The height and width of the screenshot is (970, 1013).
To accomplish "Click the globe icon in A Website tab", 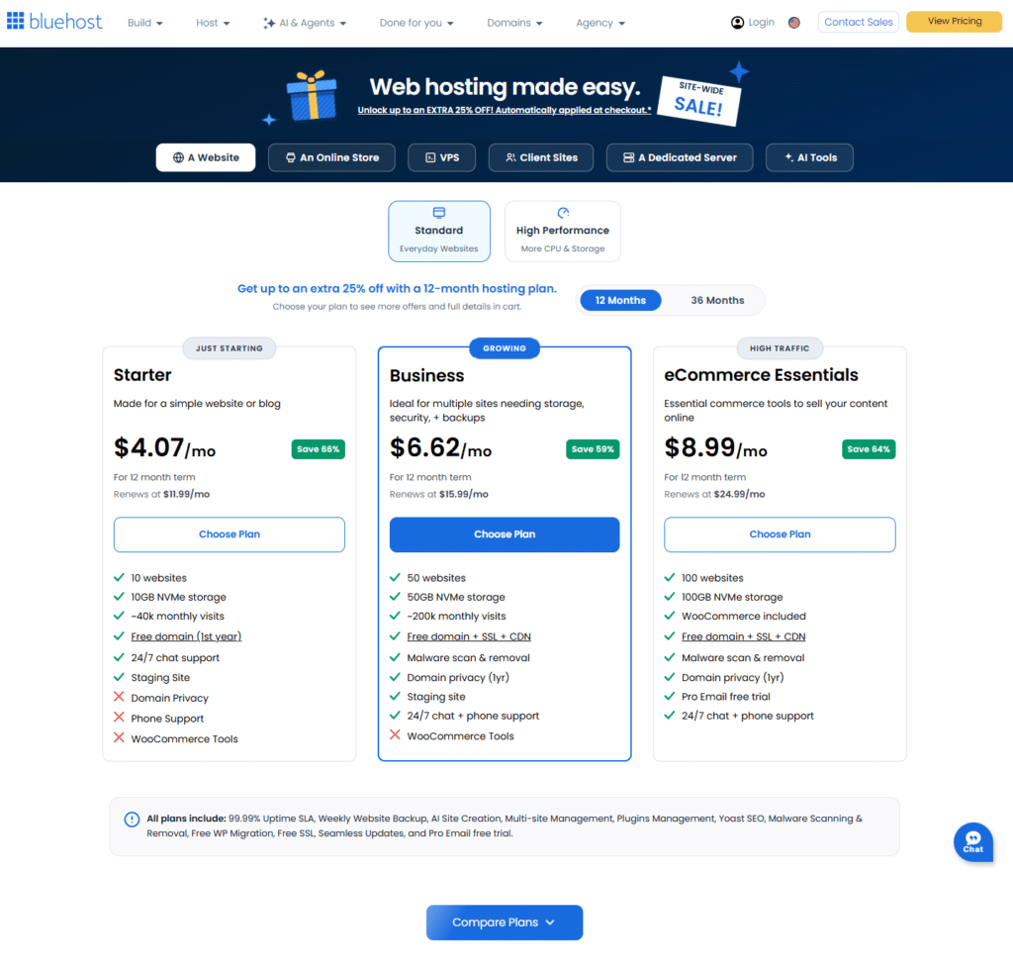I will pyautogui.click(x=178, y=157).
